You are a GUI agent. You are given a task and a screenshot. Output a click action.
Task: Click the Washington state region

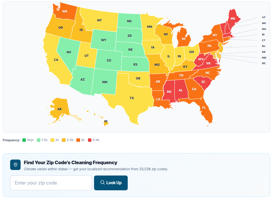(65, 12)
